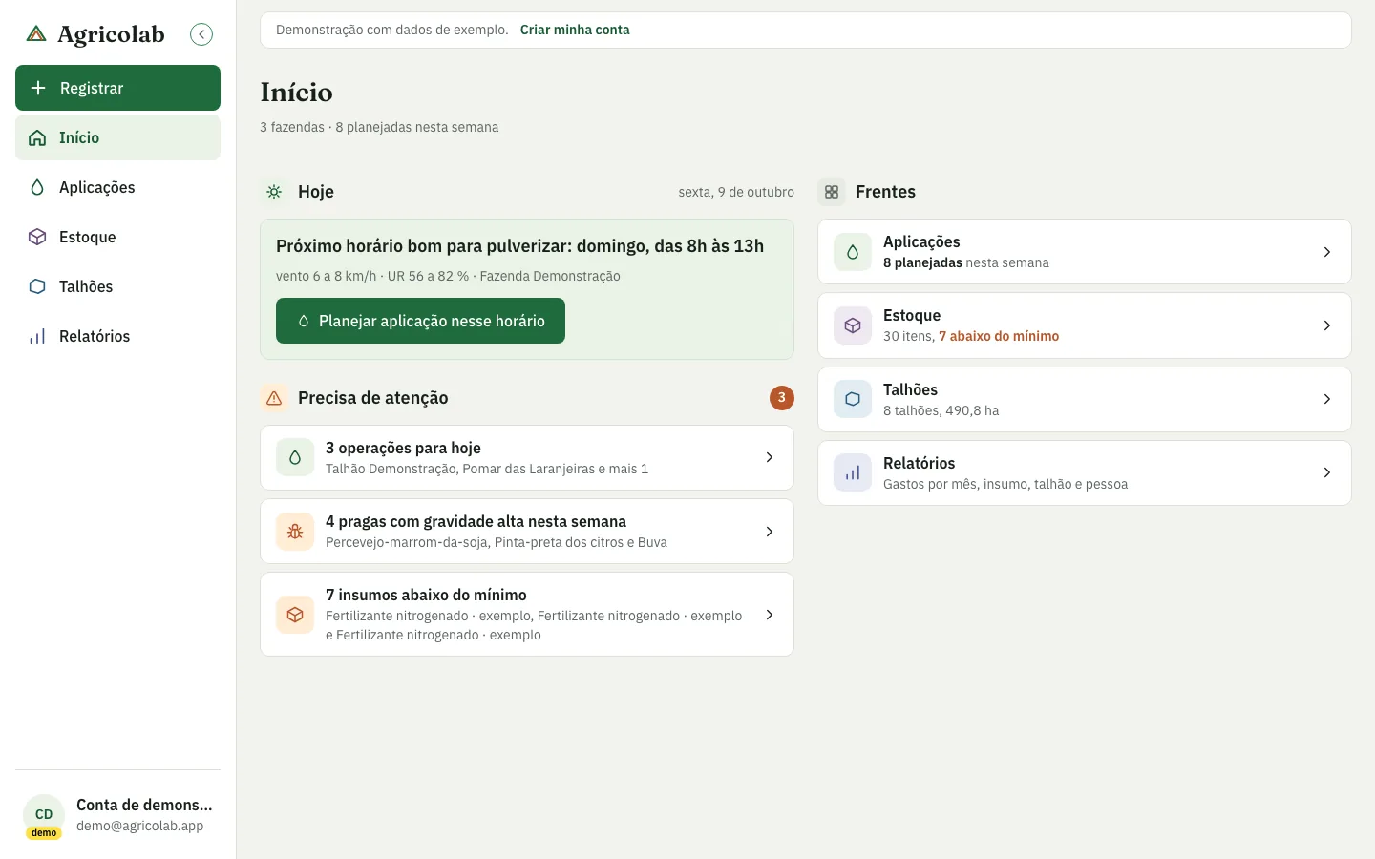Click the plus icon on Registrar
The width and height of the screenshot is (1375, 859).
click(38, 88)
